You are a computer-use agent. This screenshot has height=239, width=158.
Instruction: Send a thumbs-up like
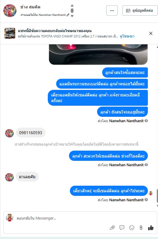(151, 228)
